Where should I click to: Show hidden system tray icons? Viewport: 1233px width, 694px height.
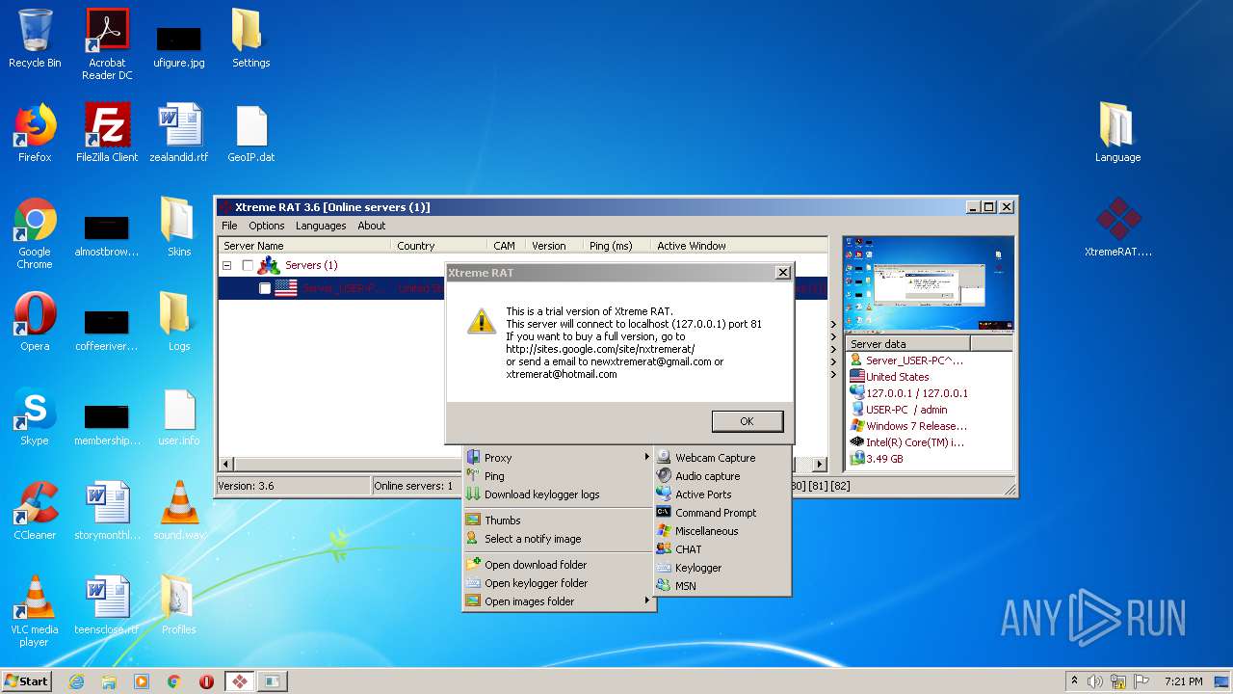[x=1075, y=681]
